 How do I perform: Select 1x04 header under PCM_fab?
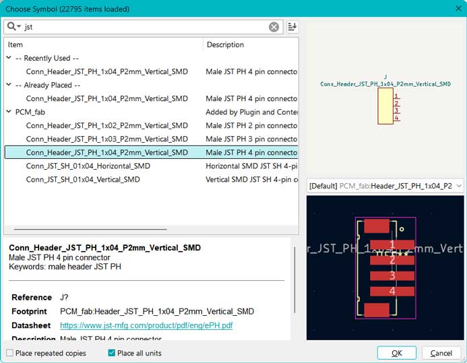[152, 152]
